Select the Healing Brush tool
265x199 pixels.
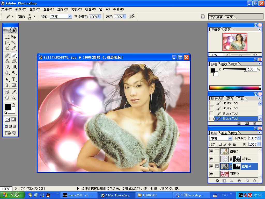(x=7, y=55)
